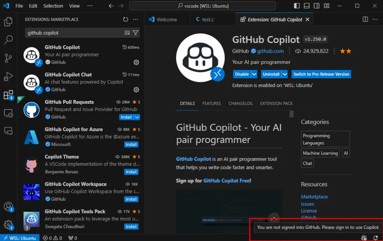
Task: Close the Extension: GitHub Copilot tab
Action: pyautogui.click(x=307, y=19)
